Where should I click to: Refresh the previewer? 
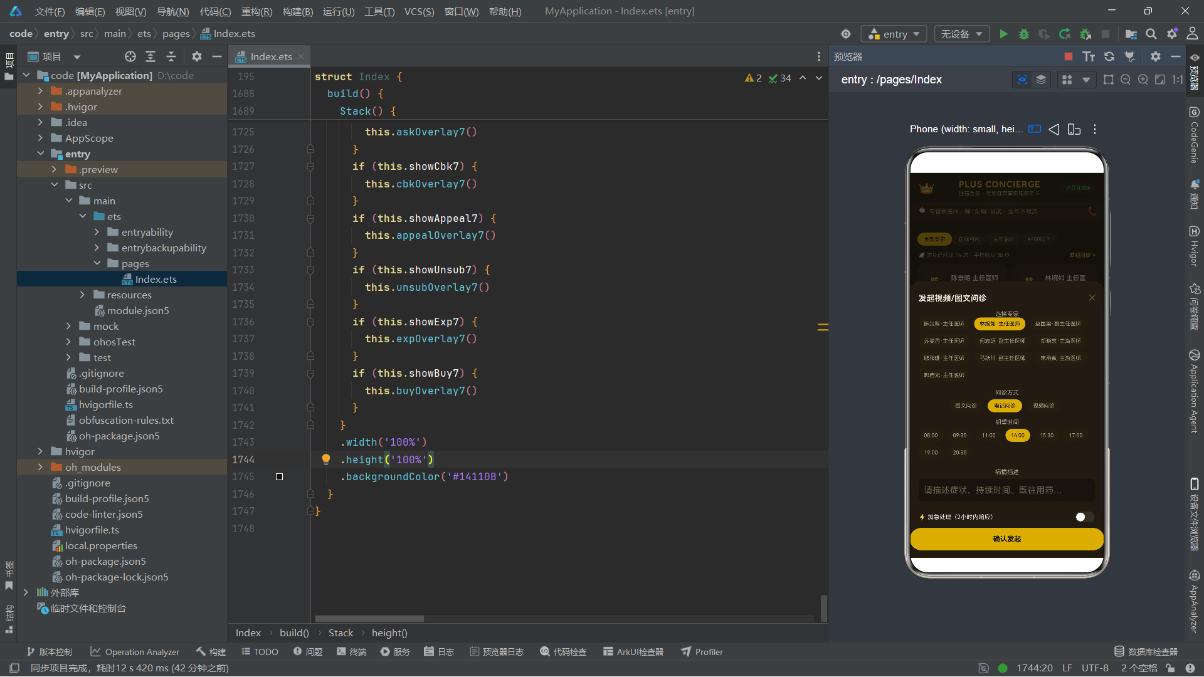pos(1109,56)
